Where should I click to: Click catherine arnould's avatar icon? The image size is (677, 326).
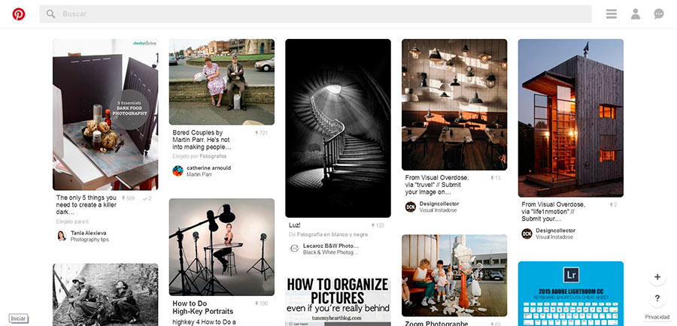(178, 171)
